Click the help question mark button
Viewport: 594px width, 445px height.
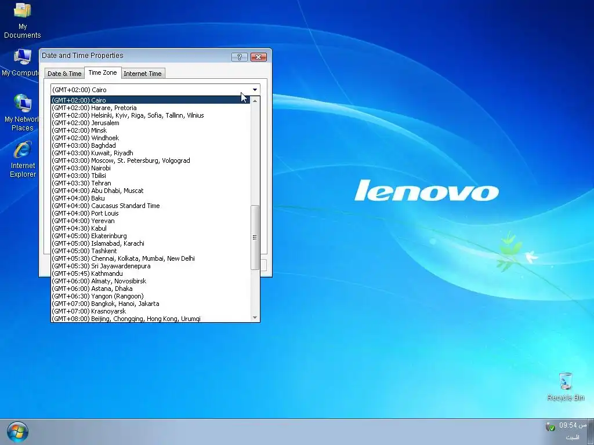click(x=240, y=57)
